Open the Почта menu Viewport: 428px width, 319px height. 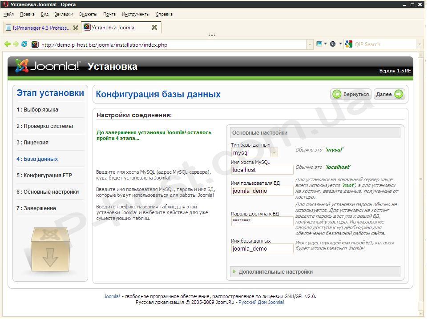(109, 14)
